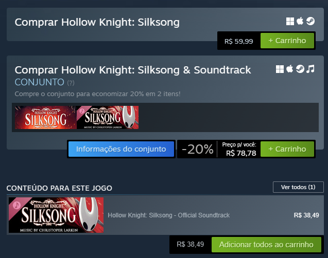
Task: Click the -20% discount badge
Action: pos(197,150)
